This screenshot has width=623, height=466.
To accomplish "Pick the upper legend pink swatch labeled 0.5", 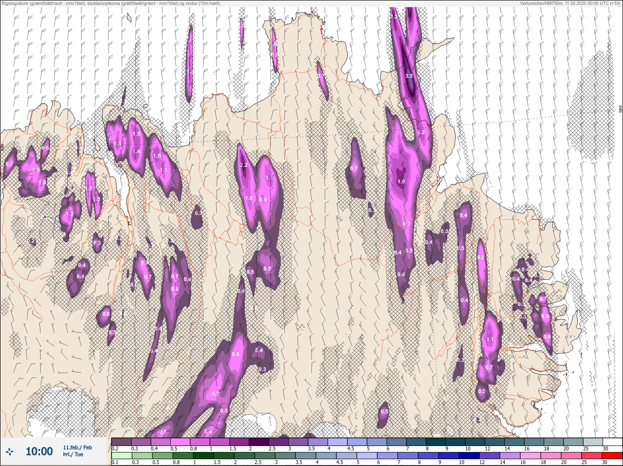I will coord(181,442).
